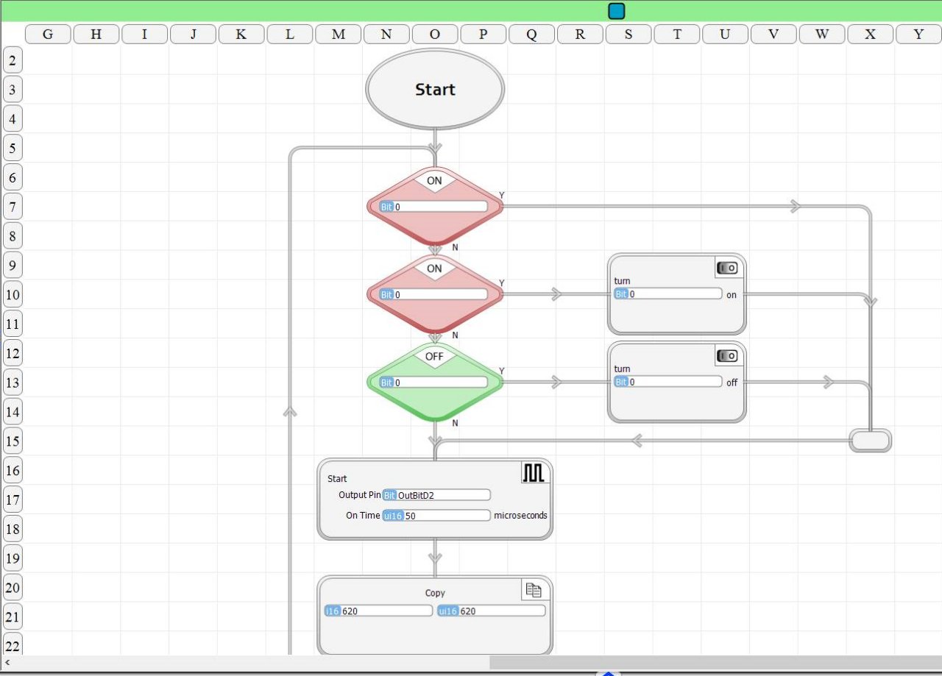942x676 pixels.
Task: Click the 'on' label in turn block
Action: pyautogui.click(x=731, y=294)
